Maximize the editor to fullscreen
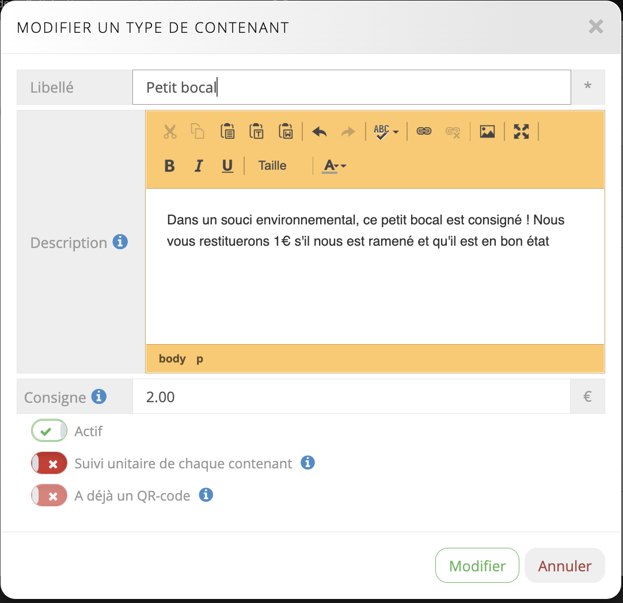Screen dimensions: 623x603 click(x=521, y=131)
